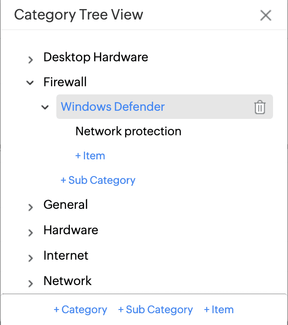The width and height of the screenshot is (288, 325).
Task: Collapse the Windows Defender sub category
Action: point(45,107)
